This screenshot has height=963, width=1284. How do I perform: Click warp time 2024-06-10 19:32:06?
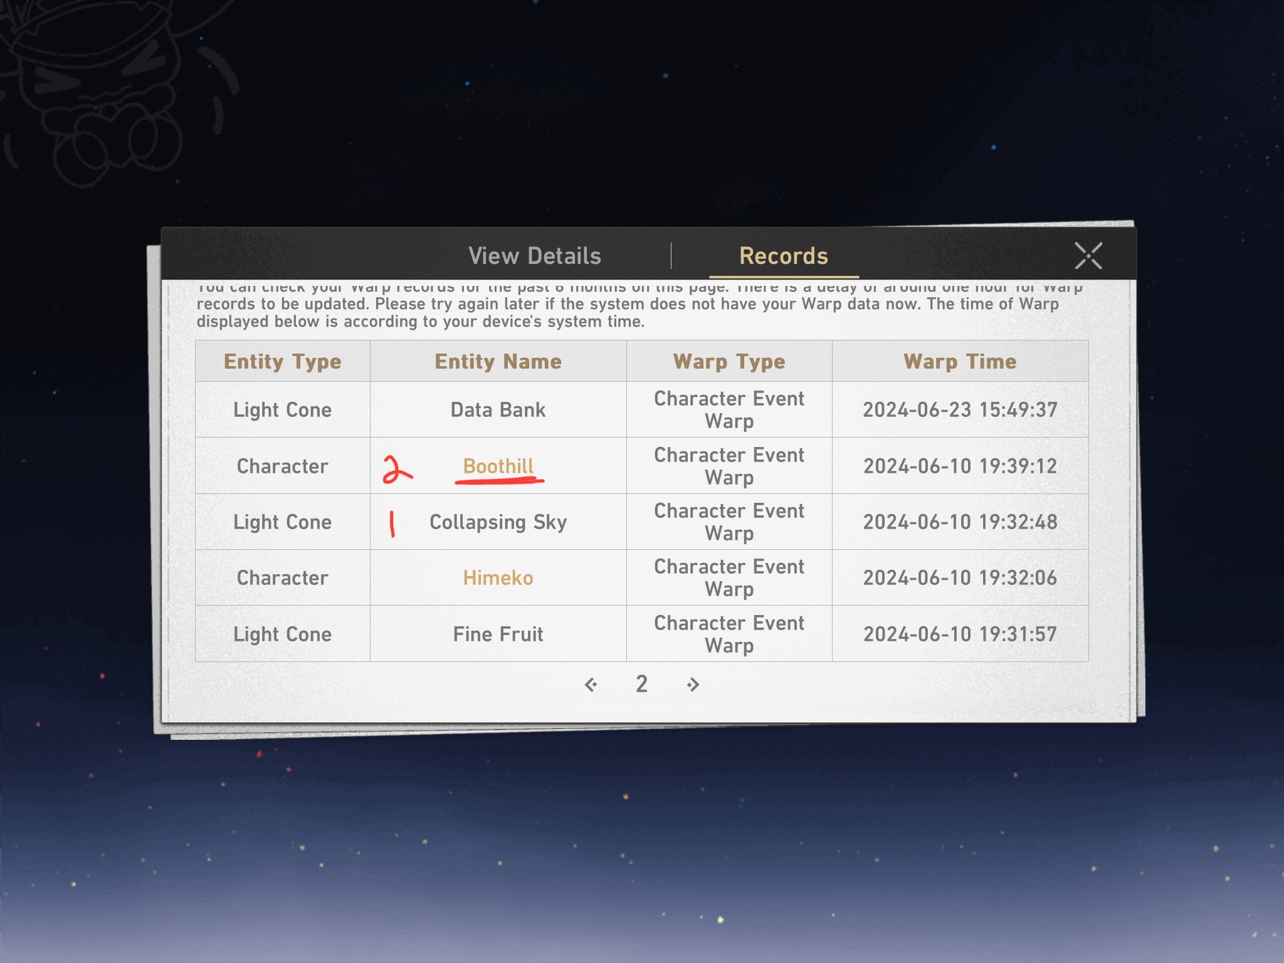coord(960,578)
